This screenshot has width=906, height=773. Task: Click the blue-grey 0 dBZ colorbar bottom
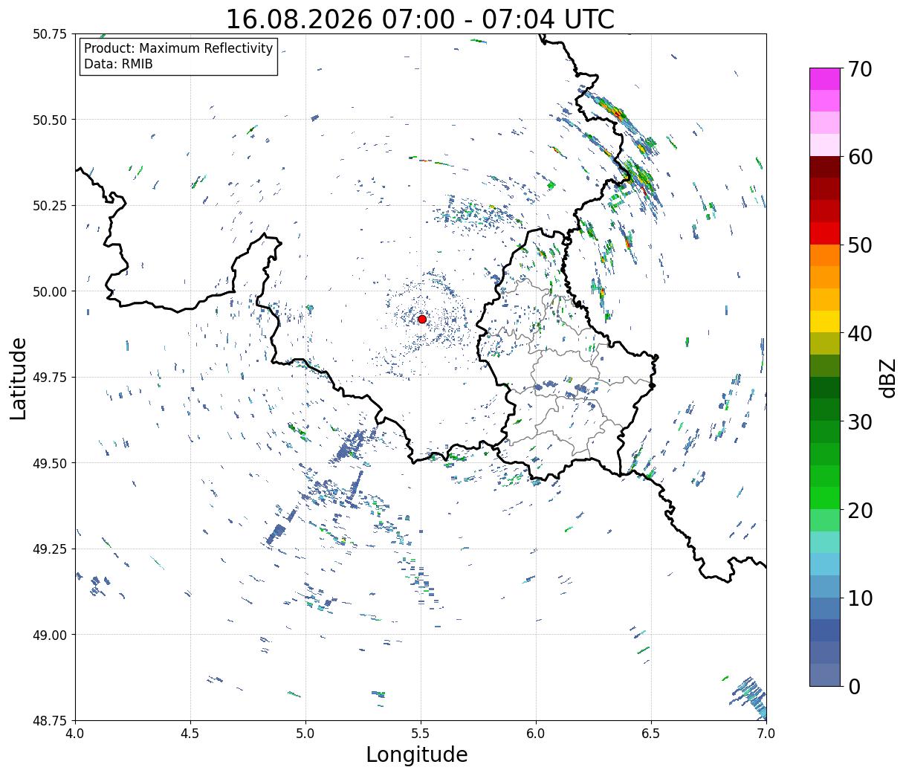click(x=825, y=675)
